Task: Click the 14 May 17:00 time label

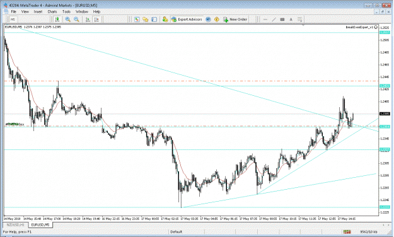Action: click(x=52, y=219)
